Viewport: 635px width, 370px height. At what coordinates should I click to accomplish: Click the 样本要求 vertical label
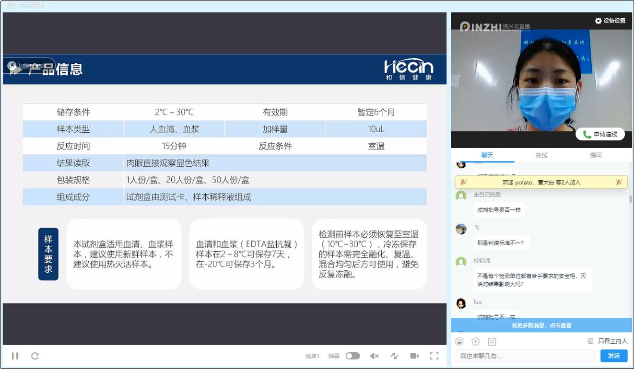(x=48, y=254)
